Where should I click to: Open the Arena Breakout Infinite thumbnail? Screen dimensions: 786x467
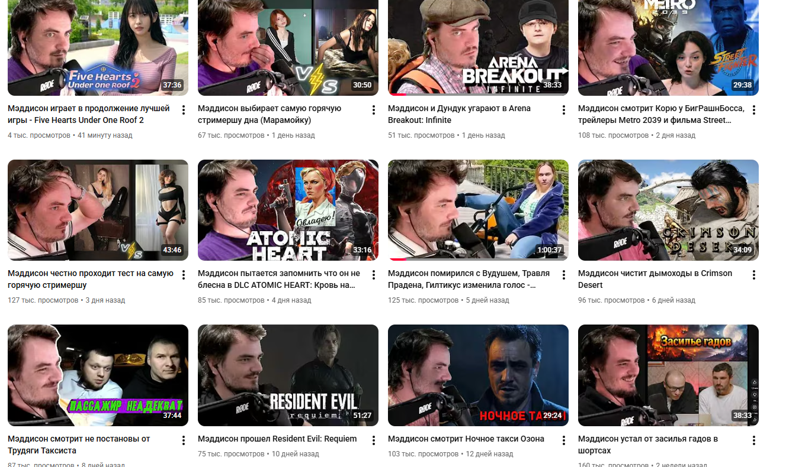click(478, 47)
